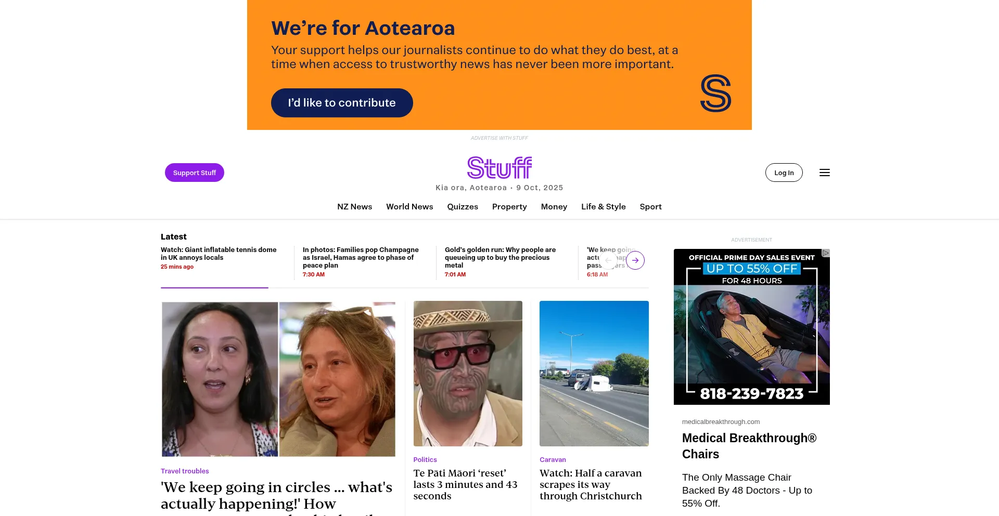The width and height of the screenshot is (999, 516).
Task: Click the caravan road photo thumbnail
Action: pyautogui.click(x=594, y=374)
